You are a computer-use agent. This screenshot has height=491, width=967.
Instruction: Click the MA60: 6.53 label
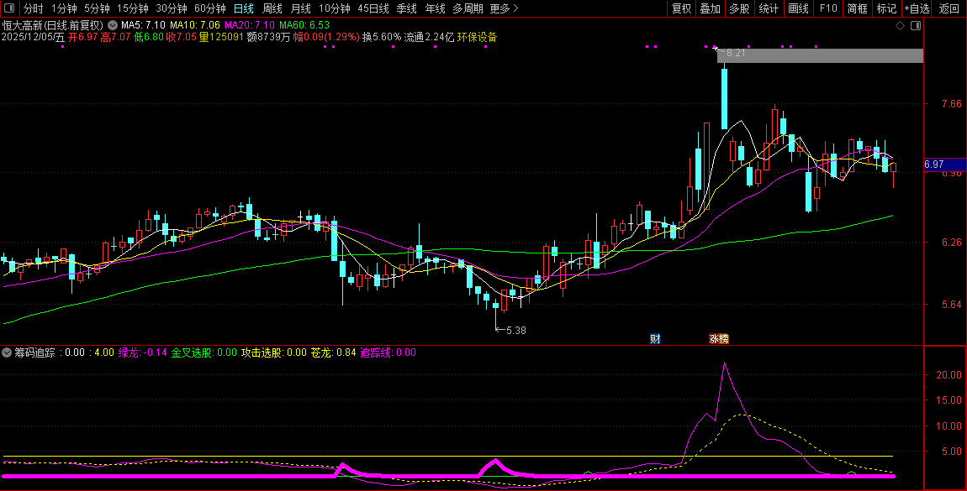click(304, 25)
